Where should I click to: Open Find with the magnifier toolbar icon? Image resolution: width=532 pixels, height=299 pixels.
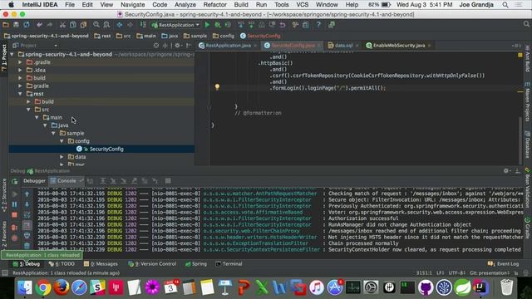96,25
